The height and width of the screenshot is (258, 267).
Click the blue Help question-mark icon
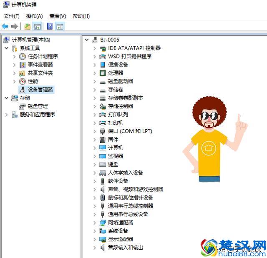[50, 26]
